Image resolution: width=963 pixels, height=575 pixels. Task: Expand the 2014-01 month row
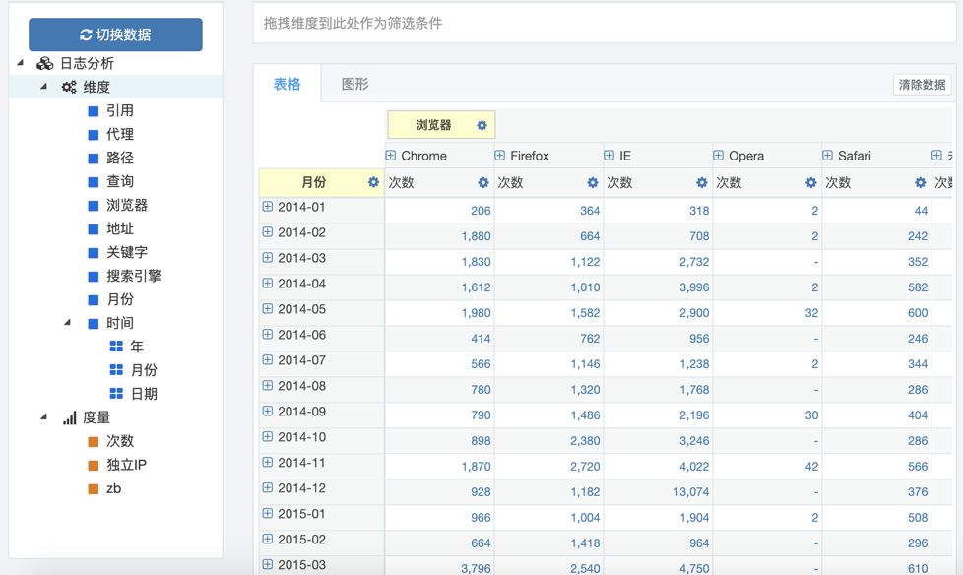pos(268,207)
